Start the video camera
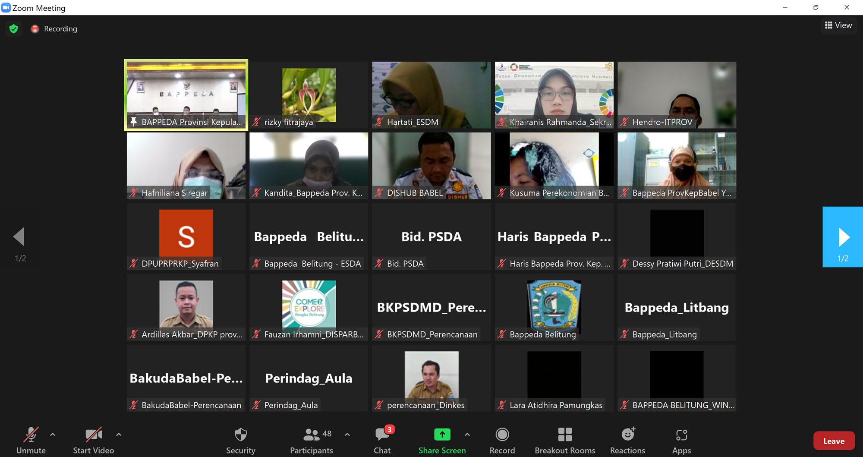This screenshot has width=863, height=457. pos(94,440)
